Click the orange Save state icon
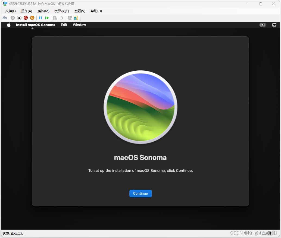The image size is (281, 238). (x=32, y=18)
